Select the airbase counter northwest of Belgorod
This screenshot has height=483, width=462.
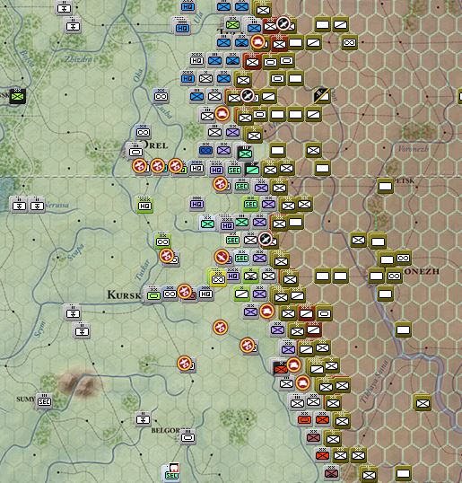pyautogui.click(x=143, y=419)
